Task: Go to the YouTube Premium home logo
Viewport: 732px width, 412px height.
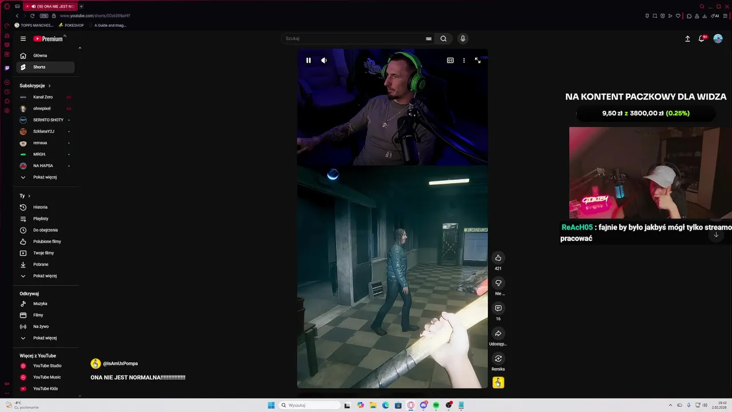Action: (x=48, y=39)
